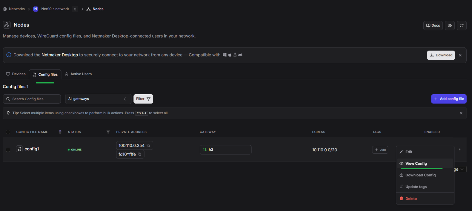Copy the fd10::fffe address
Screen dimensions: 472x211
[x=139, y=154]
